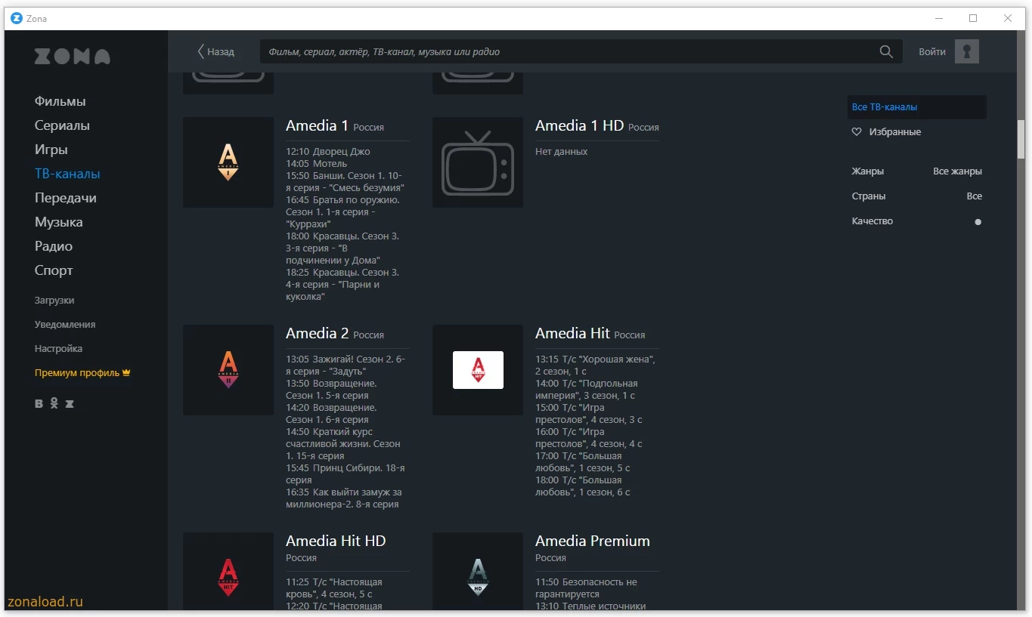Open the user profile keyhole avatar

pyautogui.click(x=967, y=51)
